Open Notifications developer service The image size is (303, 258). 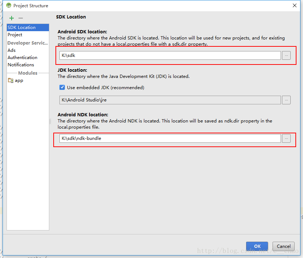tap(28, 65)
